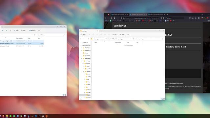Open See more menu in left Explorer toolbar

39,30
